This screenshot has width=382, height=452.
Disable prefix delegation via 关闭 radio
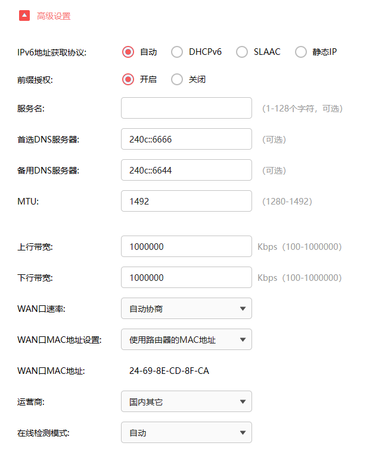[x=177, y=79]
